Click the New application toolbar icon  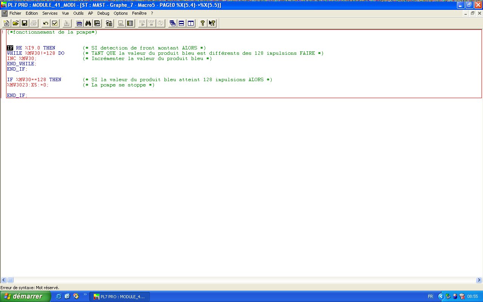(x=6, y=23)
